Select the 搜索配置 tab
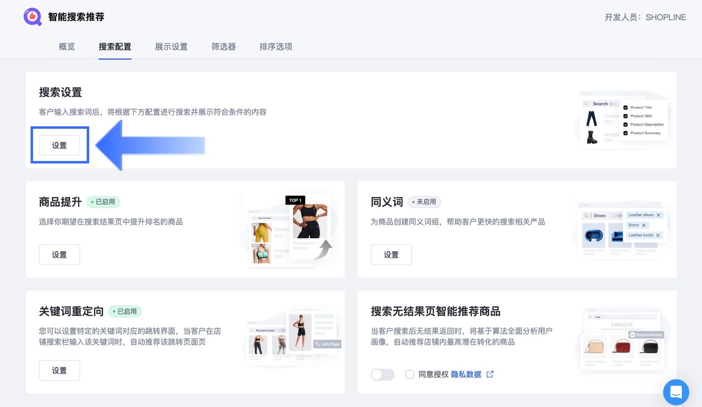702x407 pixels. tap(115, 47)
